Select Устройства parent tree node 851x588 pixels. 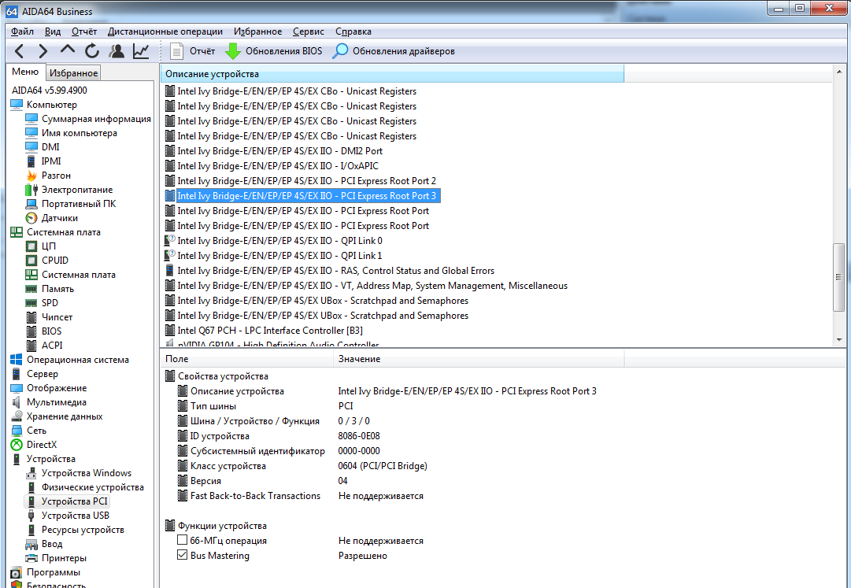[x=51, y=459]
